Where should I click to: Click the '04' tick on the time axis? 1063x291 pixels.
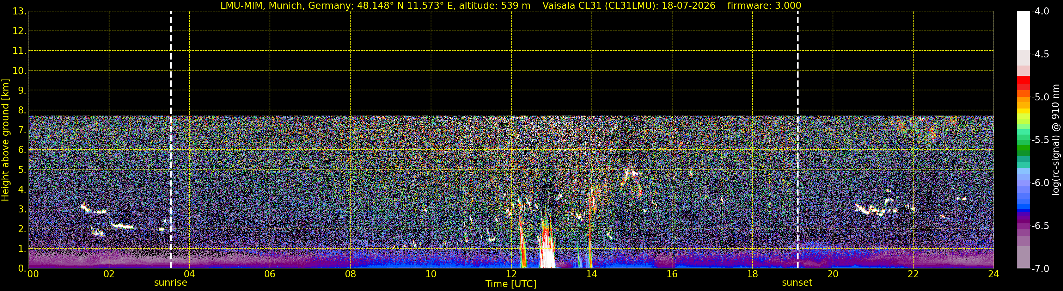(x=189, y=274)
